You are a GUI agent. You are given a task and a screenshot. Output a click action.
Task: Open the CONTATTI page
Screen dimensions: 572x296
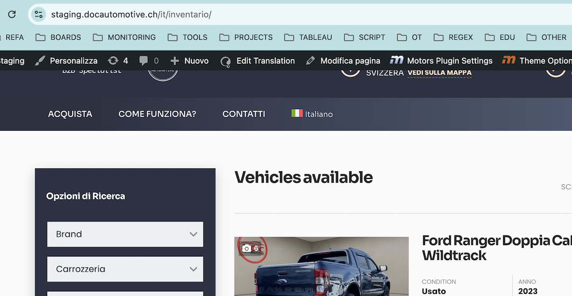[x=244, y=114]
